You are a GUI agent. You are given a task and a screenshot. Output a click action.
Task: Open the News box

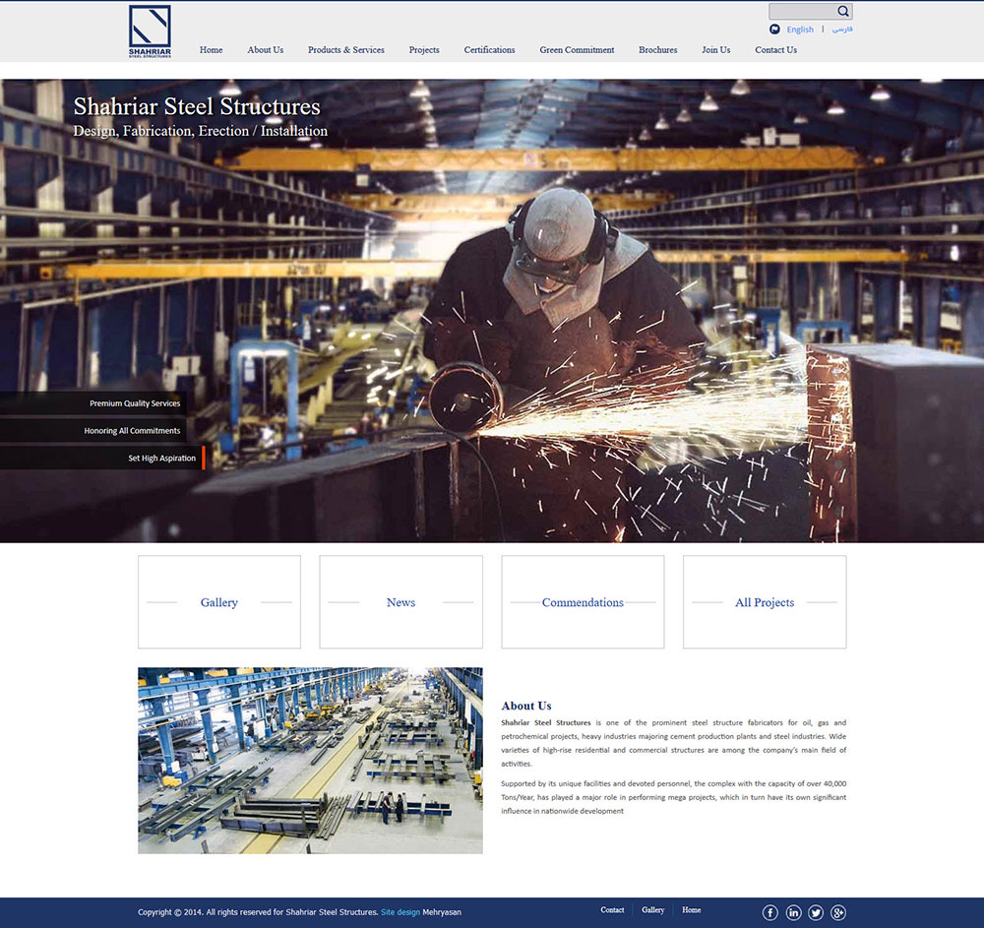click(401, 601)
